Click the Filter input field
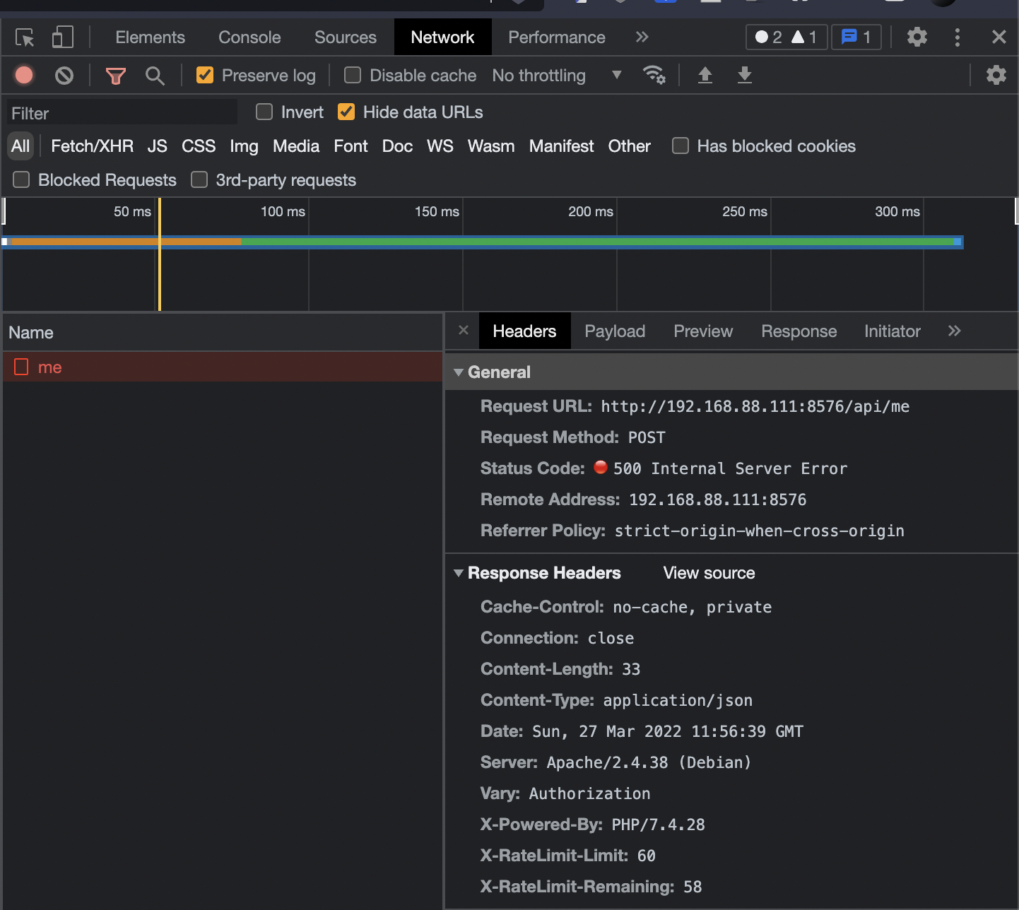This screenshot has width=1019, height=910. pos(120,112)
